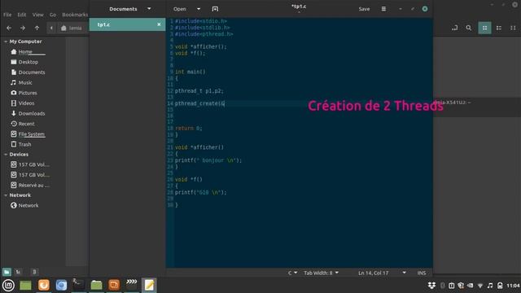Click the Wi-Fi network tray icon

[480, 286]
